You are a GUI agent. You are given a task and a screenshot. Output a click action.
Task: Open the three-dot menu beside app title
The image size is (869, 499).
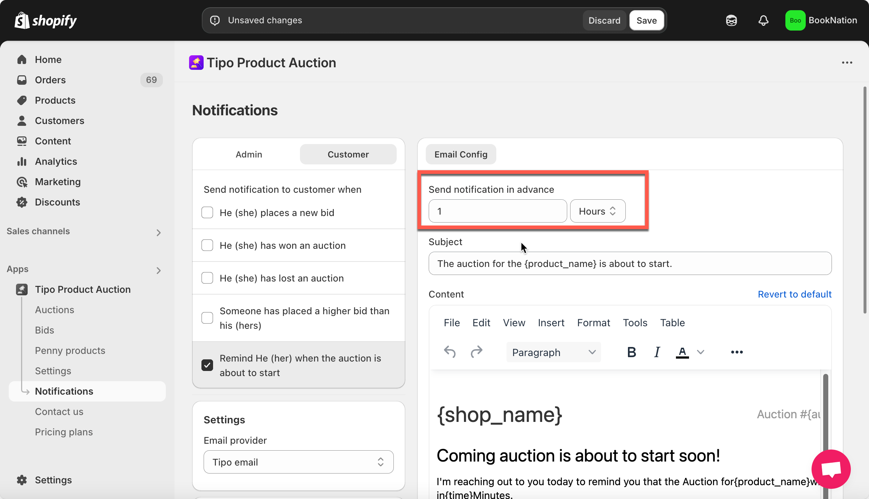[x=847, y=63]
